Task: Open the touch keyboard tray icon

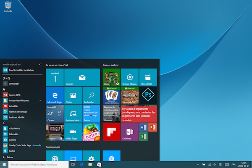Action: click(227, 165)
